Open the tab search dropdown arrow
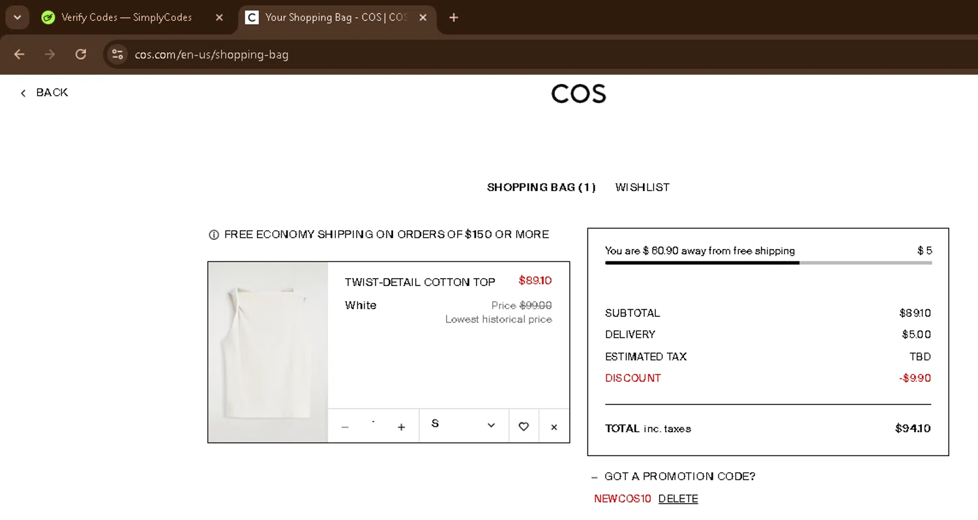 click(x=17, y=18)
